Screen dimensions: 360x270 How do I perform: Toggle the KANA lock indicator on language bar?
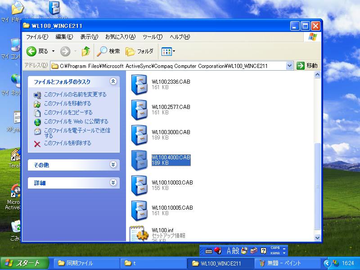275,253
